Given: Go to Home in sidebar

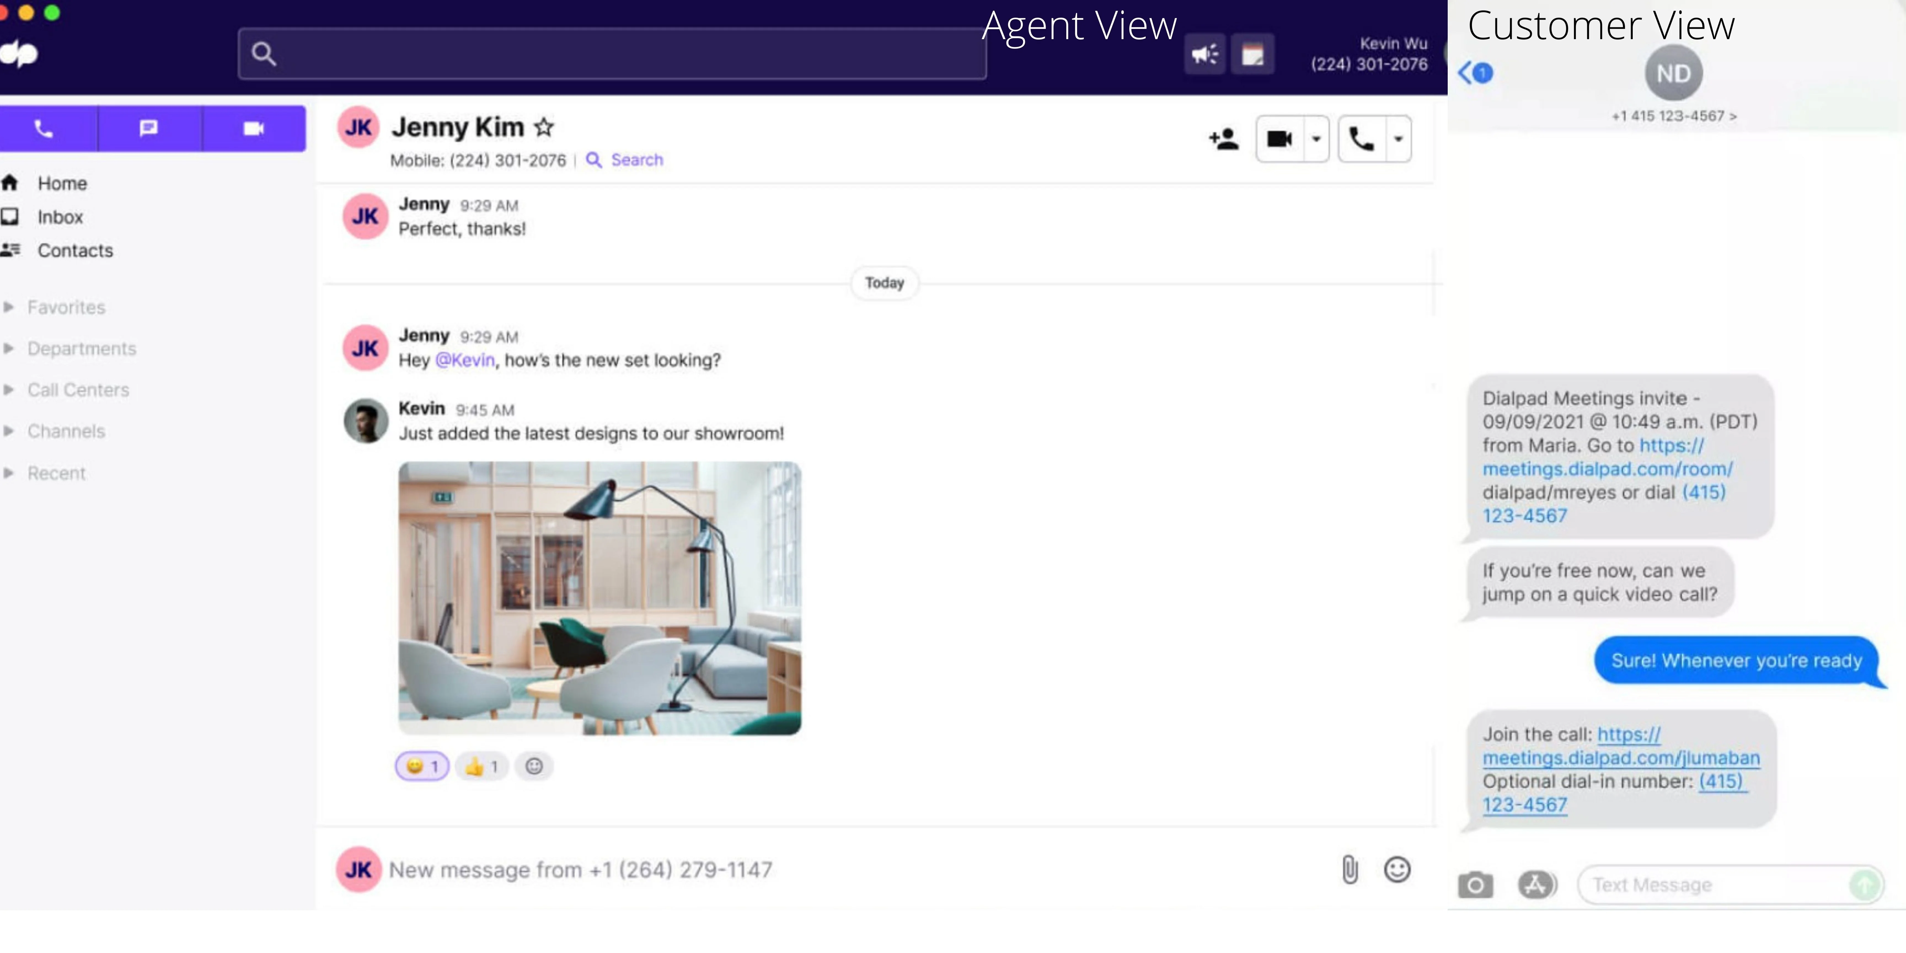Looking at the screenshot, I should (x=62, y=183).
